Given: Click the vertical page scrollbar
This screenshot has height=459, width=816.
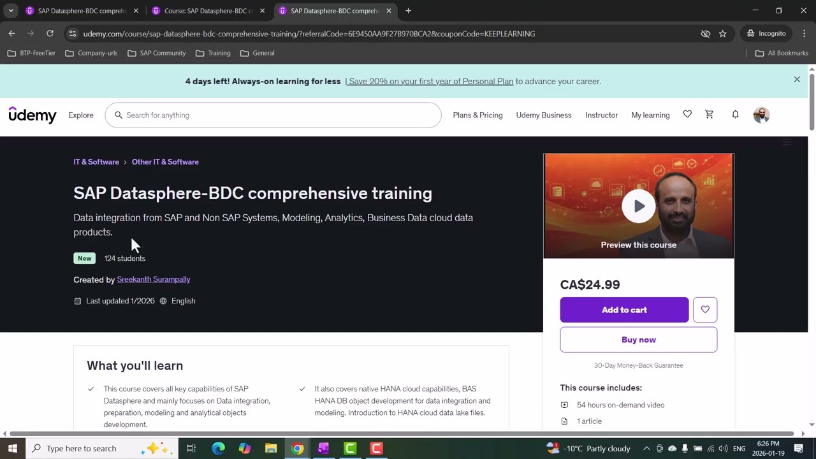Looking at the screenshot, I should click(x=812, y=102).
